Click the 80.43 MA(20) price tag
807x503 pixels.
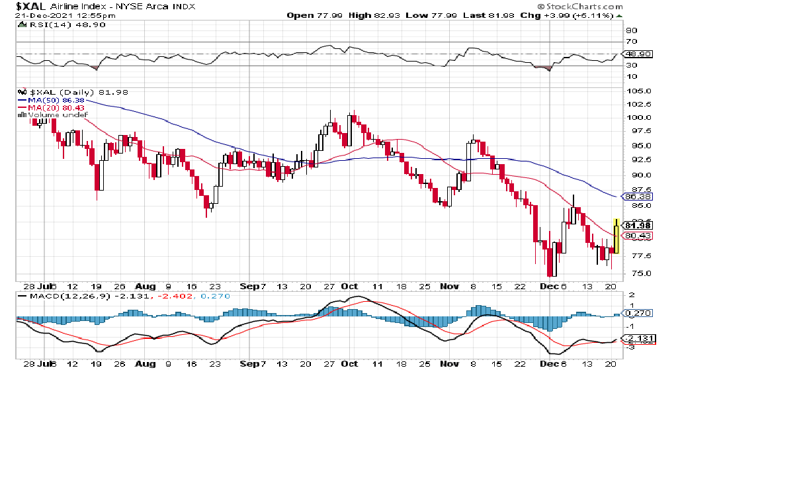click(638, 236)
